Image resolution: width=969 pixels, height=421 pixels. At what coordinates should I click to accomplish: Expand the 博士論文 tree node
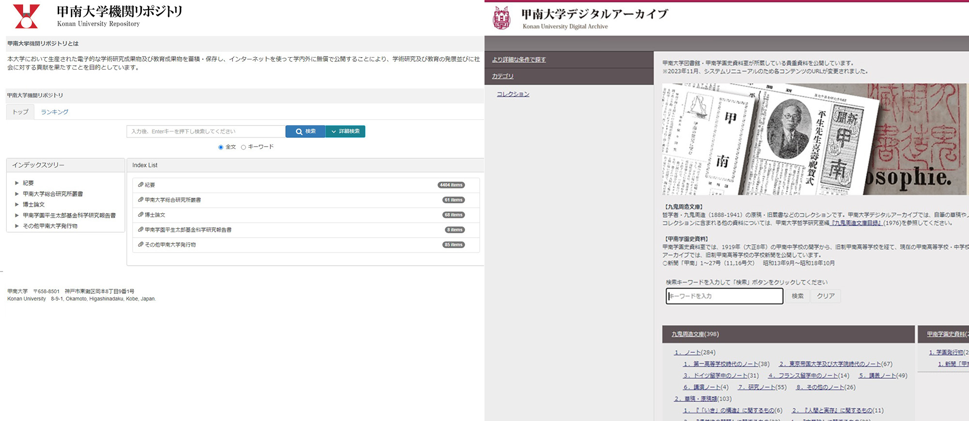coord(17,204)
